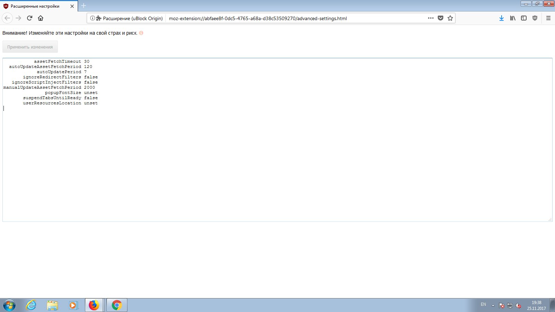Show hidden tray icons arrow
555x312 pixels.
[493, 305]
